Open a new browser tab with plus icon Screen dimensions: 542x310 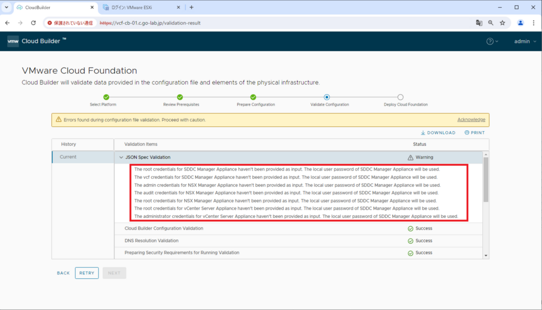click(x=191, y=7)
